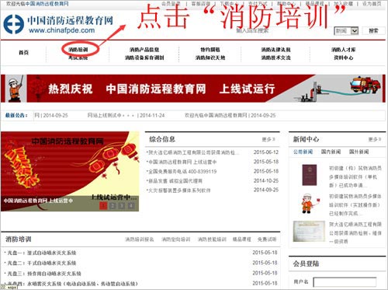This screenshot has height=290, width=388.
Task: Select slide 3 on the carousel
Action: pyautogui.click(x=122, y=206)
